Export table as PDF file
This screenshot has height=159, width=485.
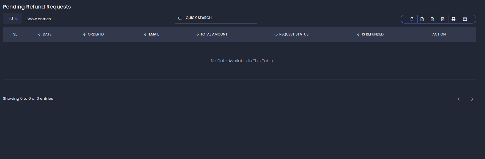(x=443, y=19)
